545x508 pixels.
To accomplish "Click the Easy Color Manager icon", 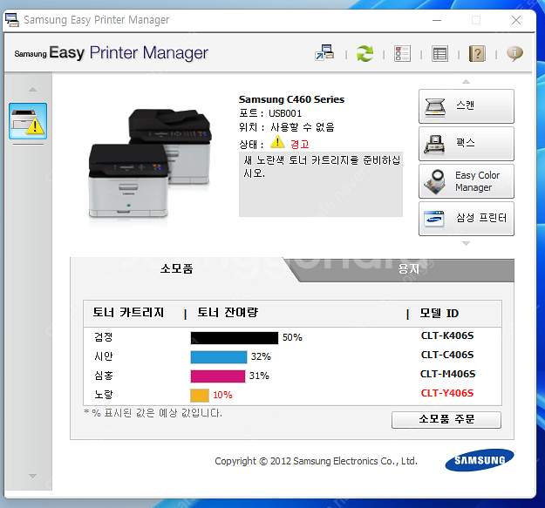I will point(434,181).
